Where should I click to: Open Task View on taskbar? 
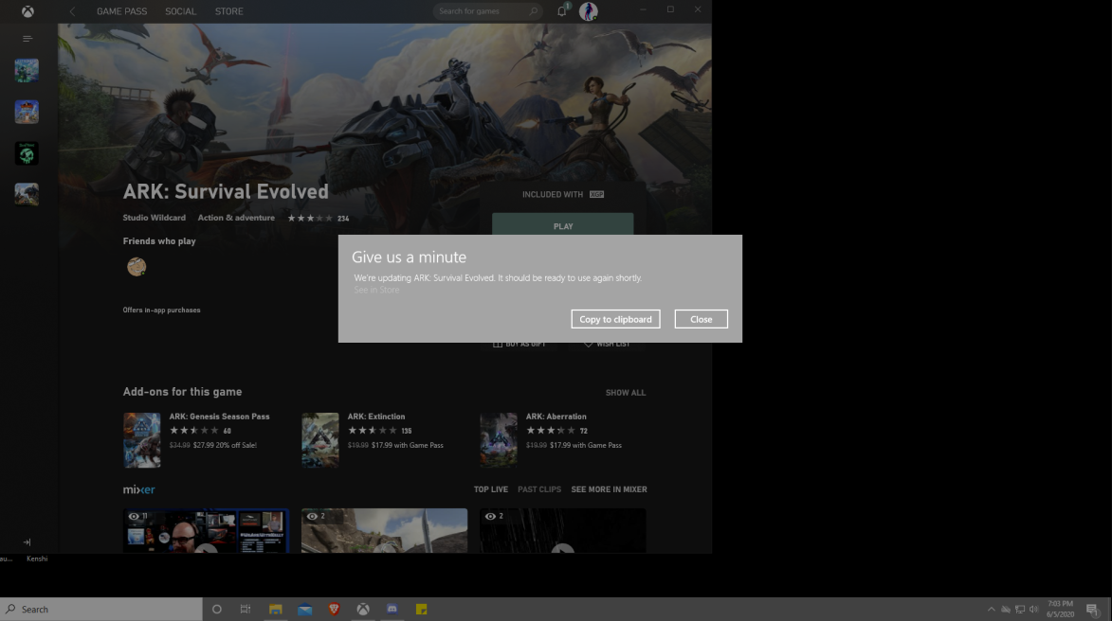coord(246,609)
